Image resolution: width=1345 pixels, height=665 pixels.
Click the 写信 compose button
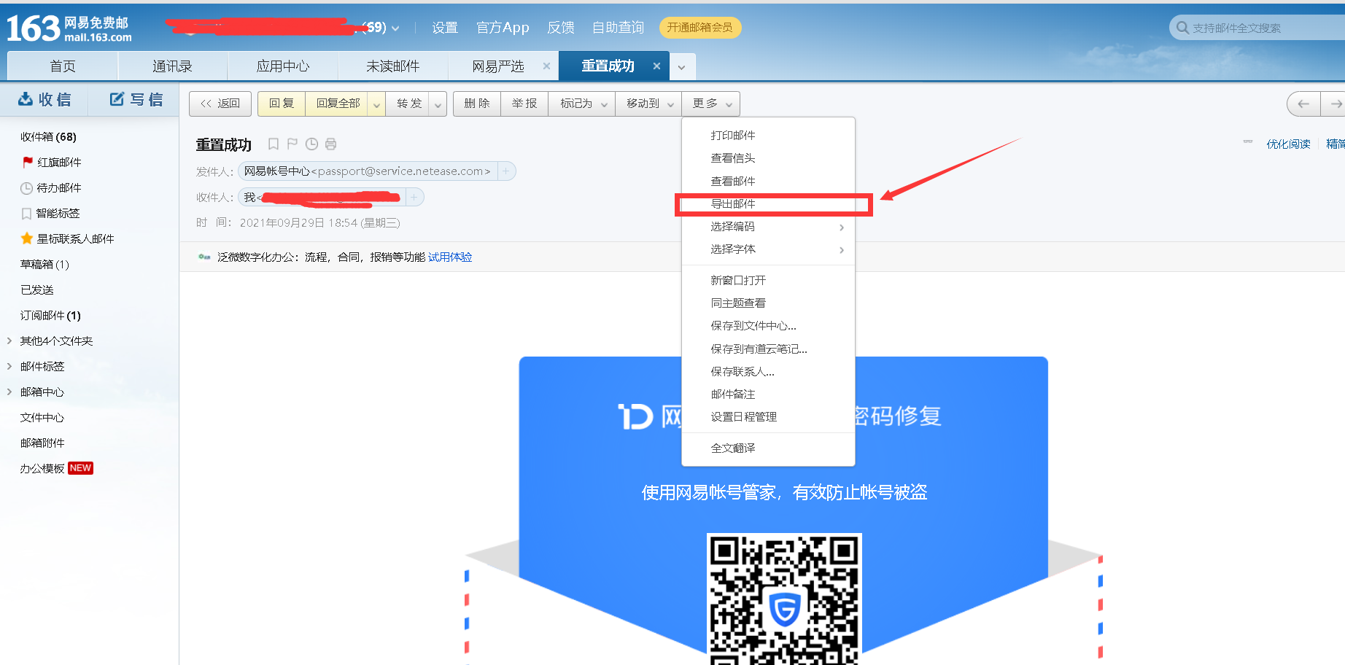point(136,100)
